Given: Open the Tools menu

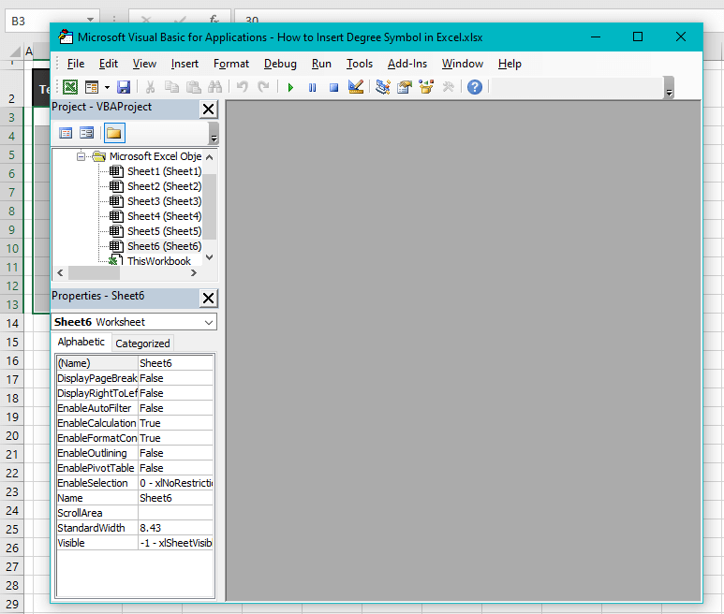Looking at the screenshot, I should pos(360,64).
